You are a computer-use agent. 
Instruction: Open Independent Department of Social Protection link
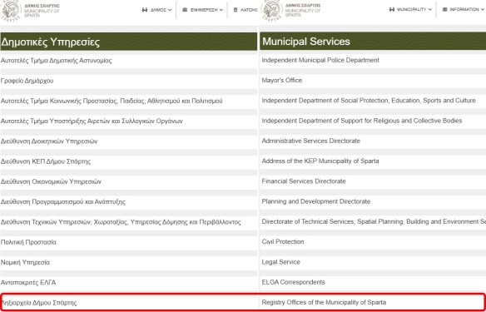369,101
